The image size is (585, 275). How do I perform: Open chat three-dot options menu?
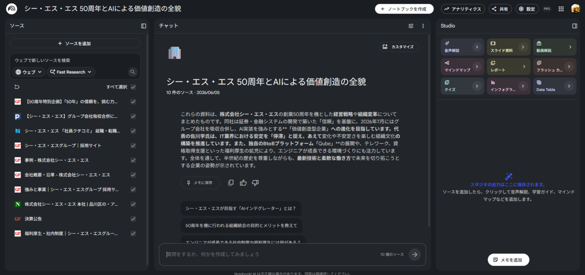423,26
